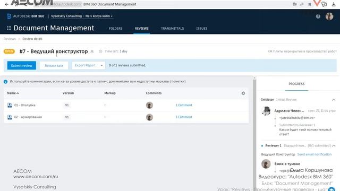The width and height of the screenshot is (340, 191).
Task: Click reviewer avatar in 01 - Опалубка row
Action: 149,105
